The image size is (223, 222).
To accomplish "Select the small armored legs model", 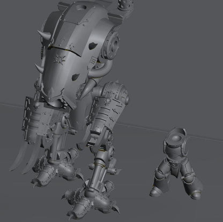I will [x=176, y=164].
